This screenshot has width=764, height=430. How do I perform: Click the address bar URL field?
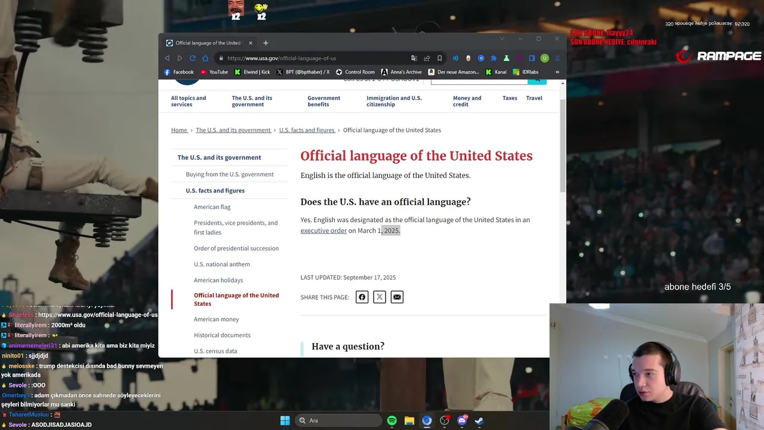pyautogui.click(x=310, y=58)
